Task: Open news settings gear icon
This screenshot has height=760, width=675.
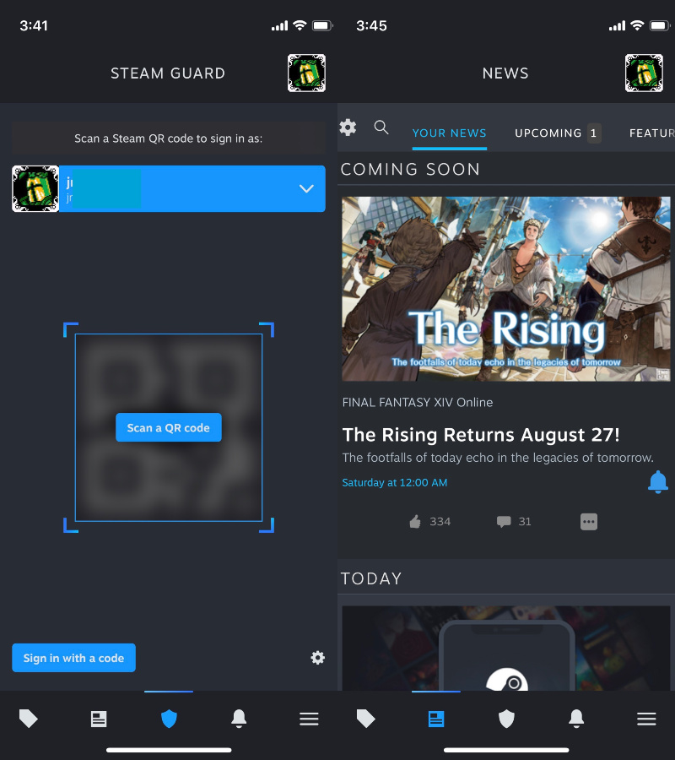Action: pos(348,128)
